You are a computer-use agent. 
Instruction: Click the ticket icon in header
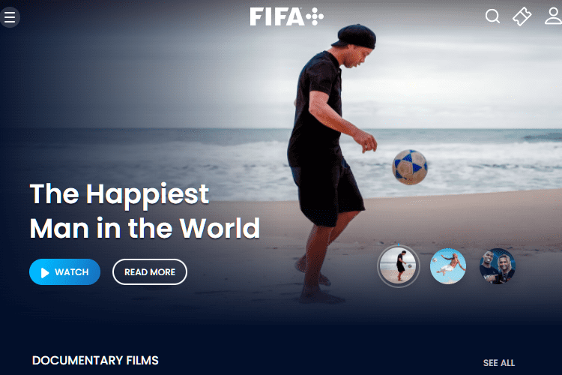pyautogui.click(x=522, y=16)
